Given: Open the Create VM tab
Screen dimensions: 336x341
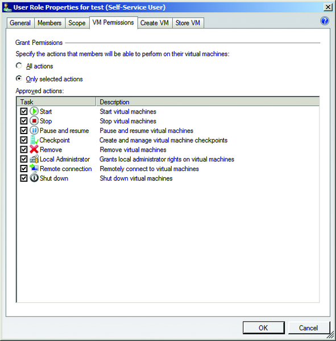Looking at the screenshot, I should click(155, 23).
